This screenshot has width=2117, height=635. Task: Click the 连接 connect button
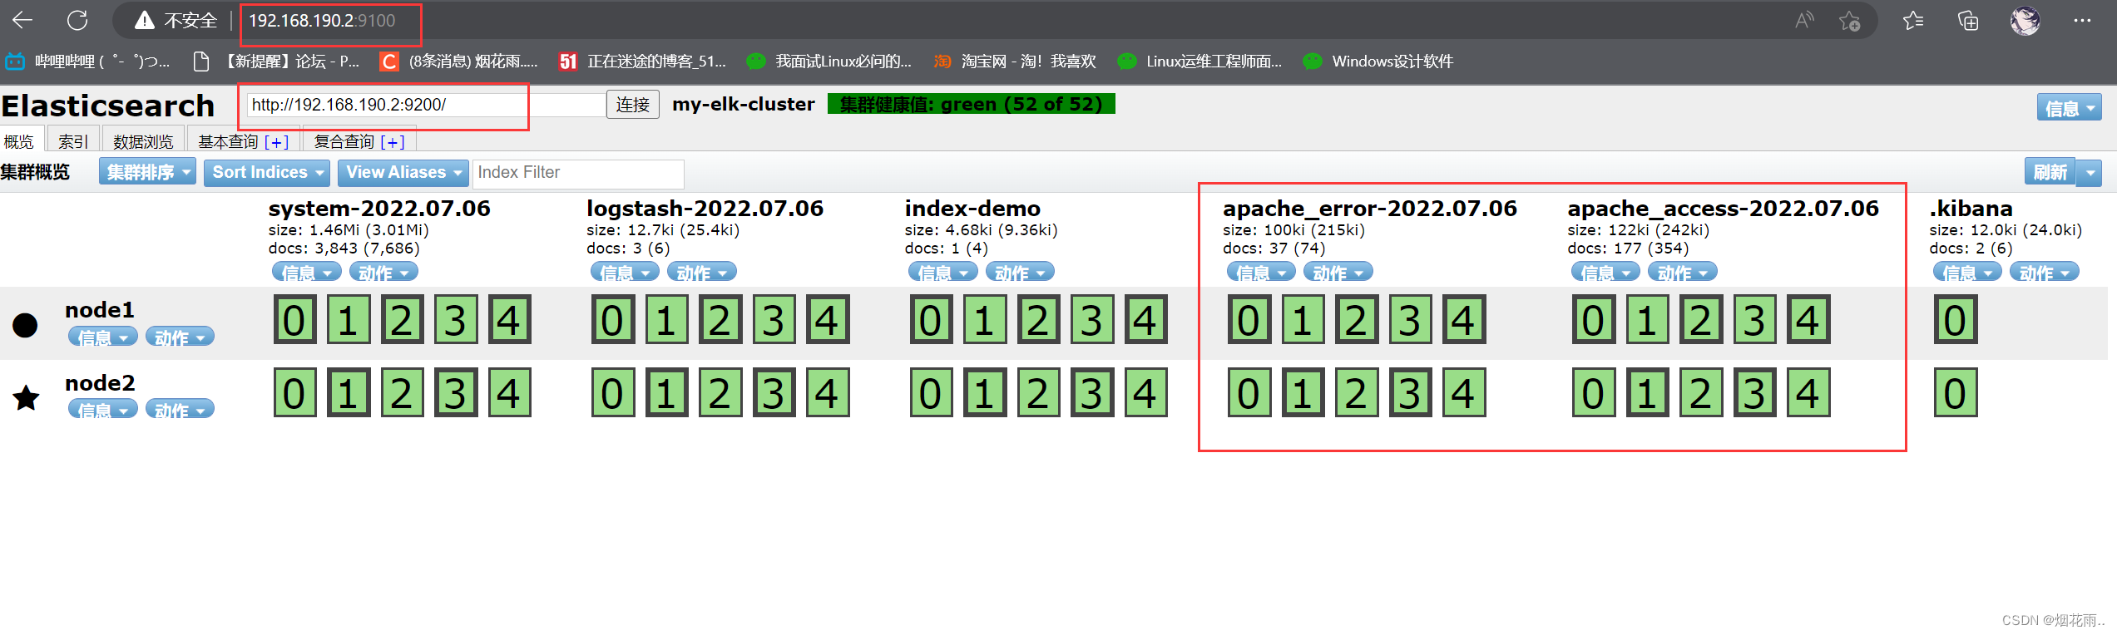(632, 104)
